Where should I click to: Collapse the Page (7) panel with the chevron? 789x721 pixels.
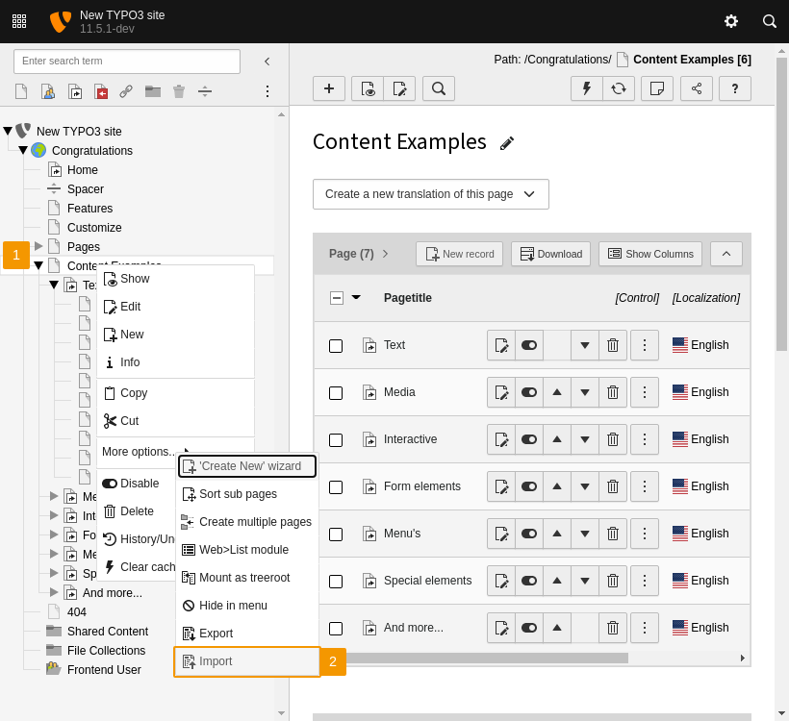726,253
